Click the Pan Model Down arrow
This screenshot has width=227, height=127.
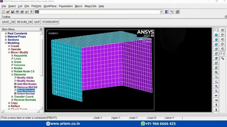216,110
